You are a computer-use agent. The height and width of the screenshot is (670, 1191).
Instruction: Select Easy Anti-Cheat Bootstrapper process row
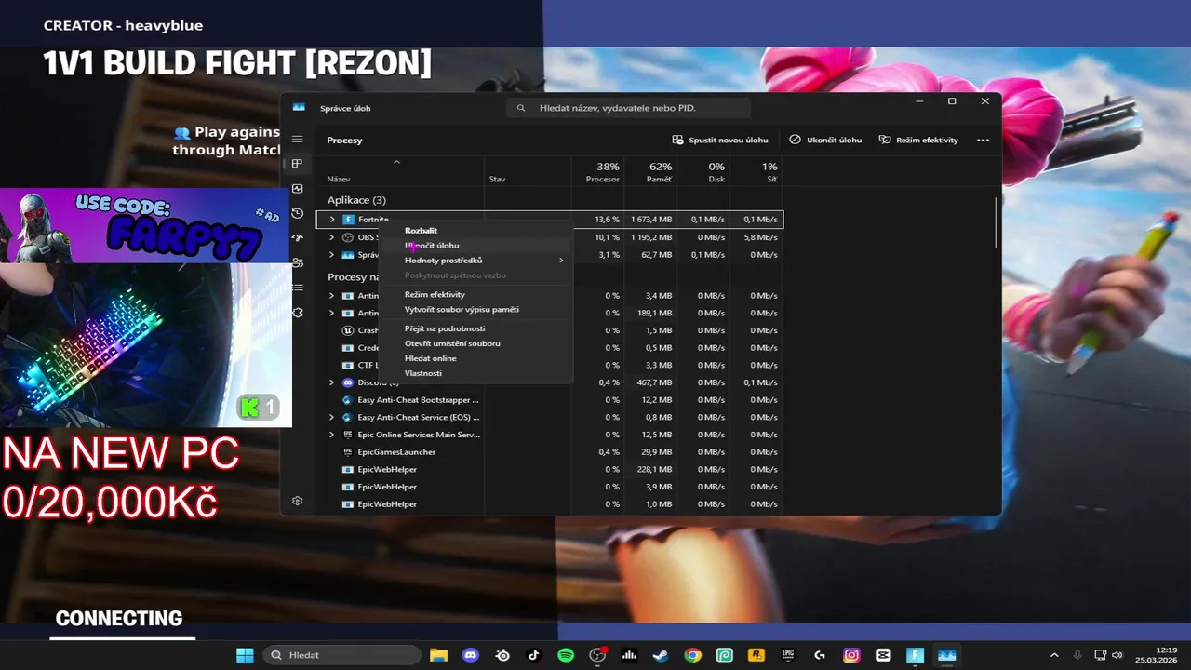(x=550, y=400)
